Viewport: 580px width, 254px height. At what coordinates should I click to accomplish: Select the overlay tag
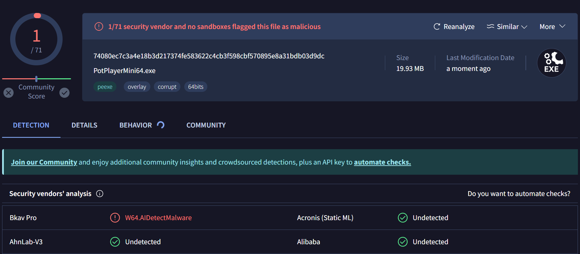[x=137, y=87]
